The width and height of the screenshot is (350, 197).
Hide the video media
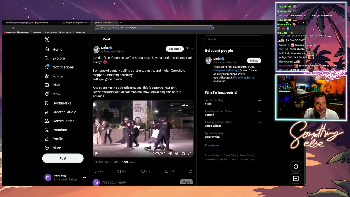point(185,105)
